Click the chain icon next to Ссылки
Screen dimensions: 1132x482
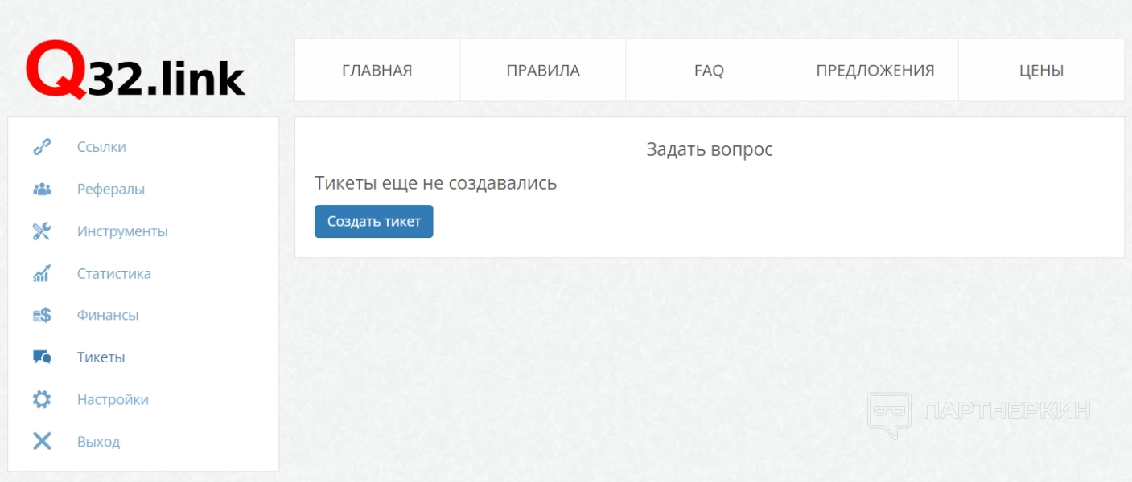tap(42, 147)
